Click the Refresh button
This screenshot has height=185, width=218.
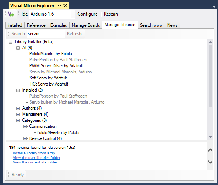pyautogui.click(x=74, y=34)
